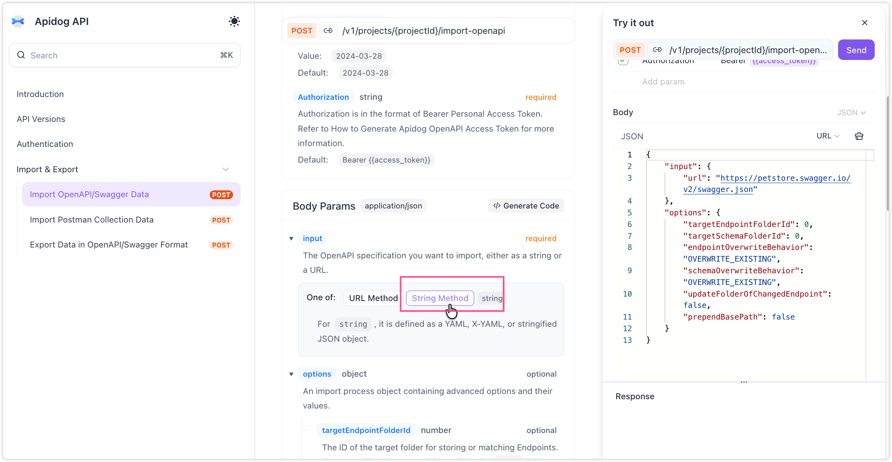The height and width of the screenshot is (462, 892).
Task: Click the Apidog logo icon
Action: pyautogui.click(x=18, y=21)
